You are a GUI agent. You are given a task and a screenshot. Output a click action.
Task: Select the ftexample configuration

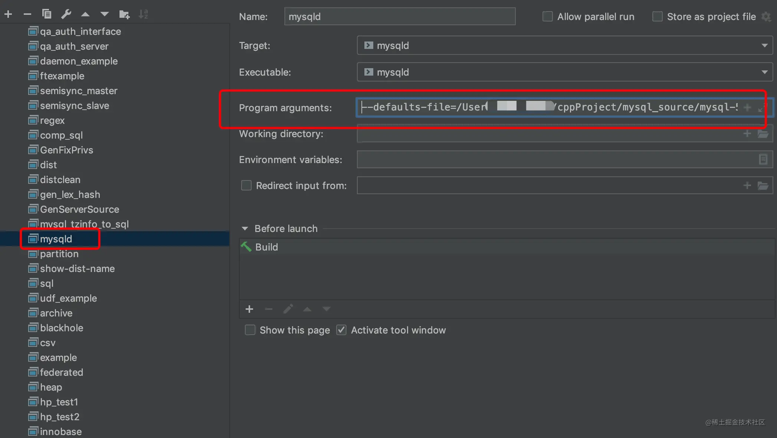[x=62, y=76]
